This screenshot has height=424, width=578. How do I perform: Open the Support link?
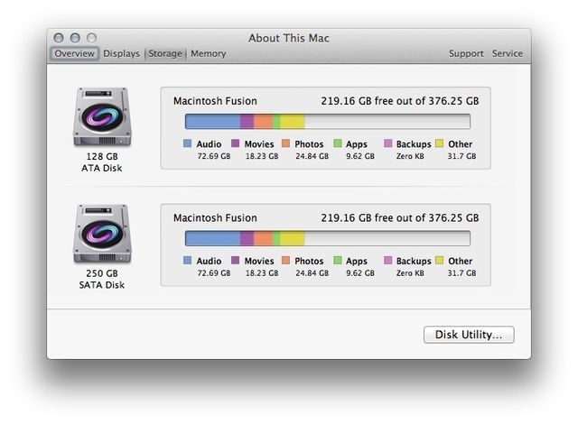click(466, 53)
